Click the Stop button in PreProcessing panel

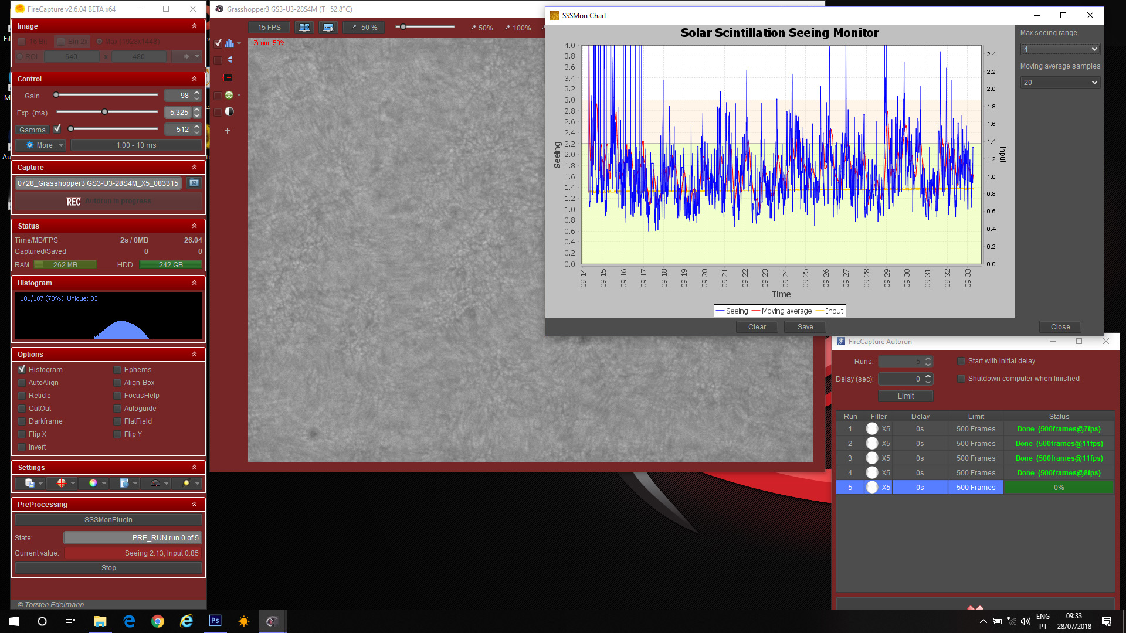[108, 567]
